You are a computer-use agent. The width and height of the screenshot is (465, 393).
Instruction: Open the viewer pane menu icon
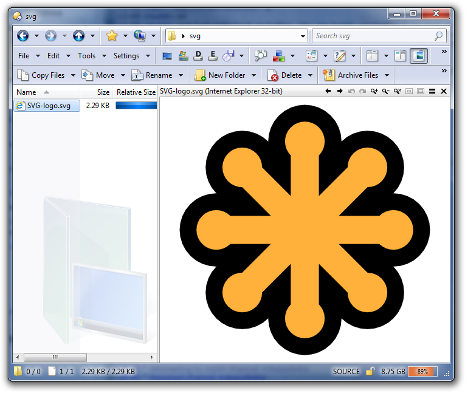coord(432,91)
